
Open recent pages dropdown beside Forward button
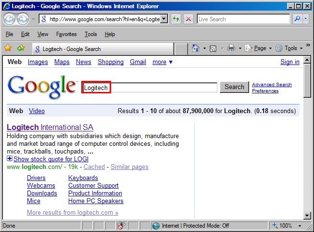click(34, 19)
